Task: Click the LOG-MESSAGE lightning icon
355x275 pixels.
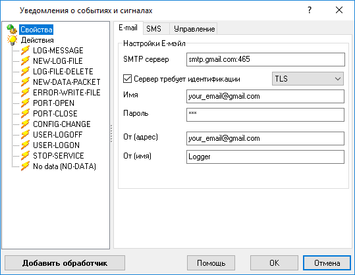Action: point(25,50)
